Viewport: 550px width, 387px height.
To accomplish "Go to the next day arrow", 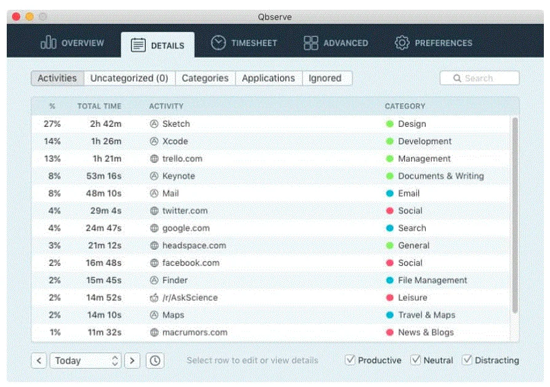I will [x=132, y=361].
